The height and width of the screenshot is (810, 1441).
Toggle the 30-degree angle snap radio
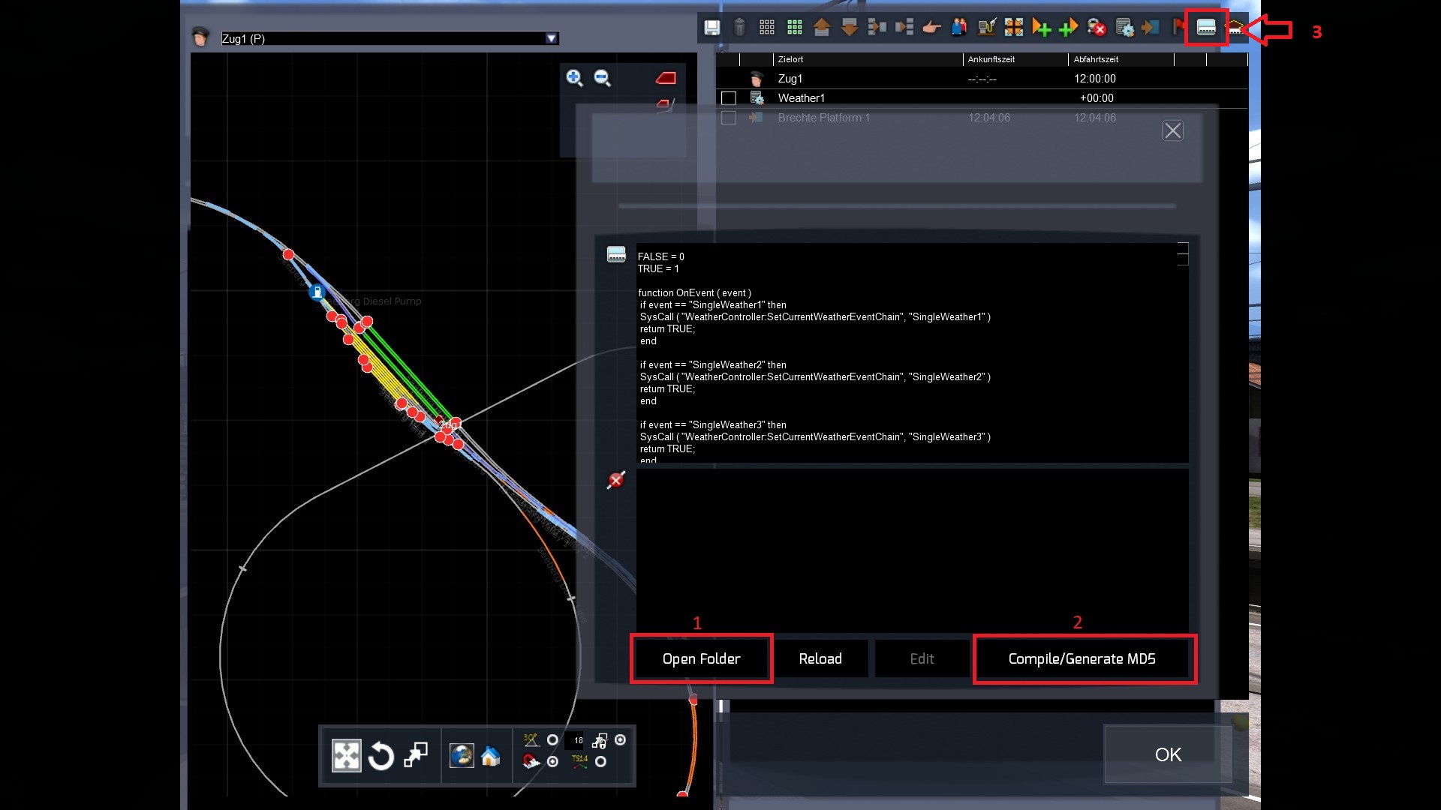552,740
